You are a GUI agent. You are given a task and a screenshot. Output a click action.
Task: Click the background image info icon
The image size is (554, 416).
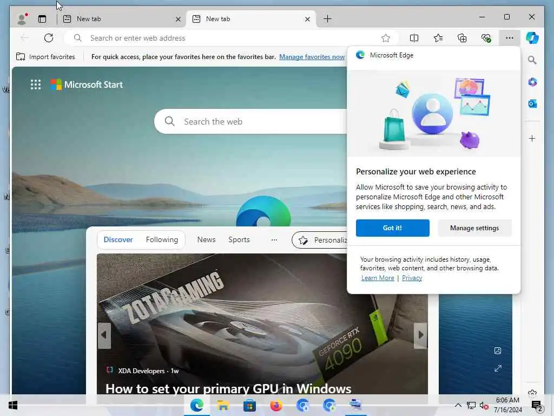(498, 350)
